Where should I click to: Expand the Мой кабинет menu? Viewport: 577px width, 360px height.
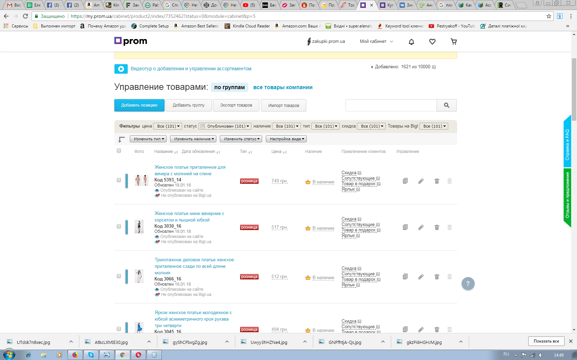376,41
